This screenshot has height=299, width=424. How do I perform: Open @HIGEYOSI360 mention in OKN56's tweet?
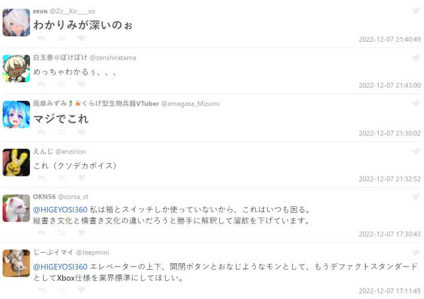60,210
